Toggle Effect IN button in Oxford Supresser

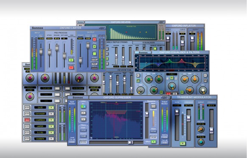point(153,142)
